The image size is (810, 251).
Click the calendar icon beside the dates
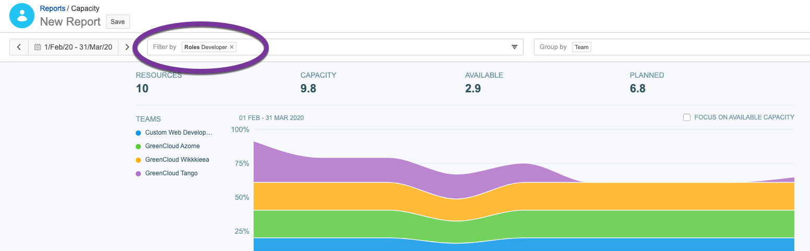click(38, 47)
